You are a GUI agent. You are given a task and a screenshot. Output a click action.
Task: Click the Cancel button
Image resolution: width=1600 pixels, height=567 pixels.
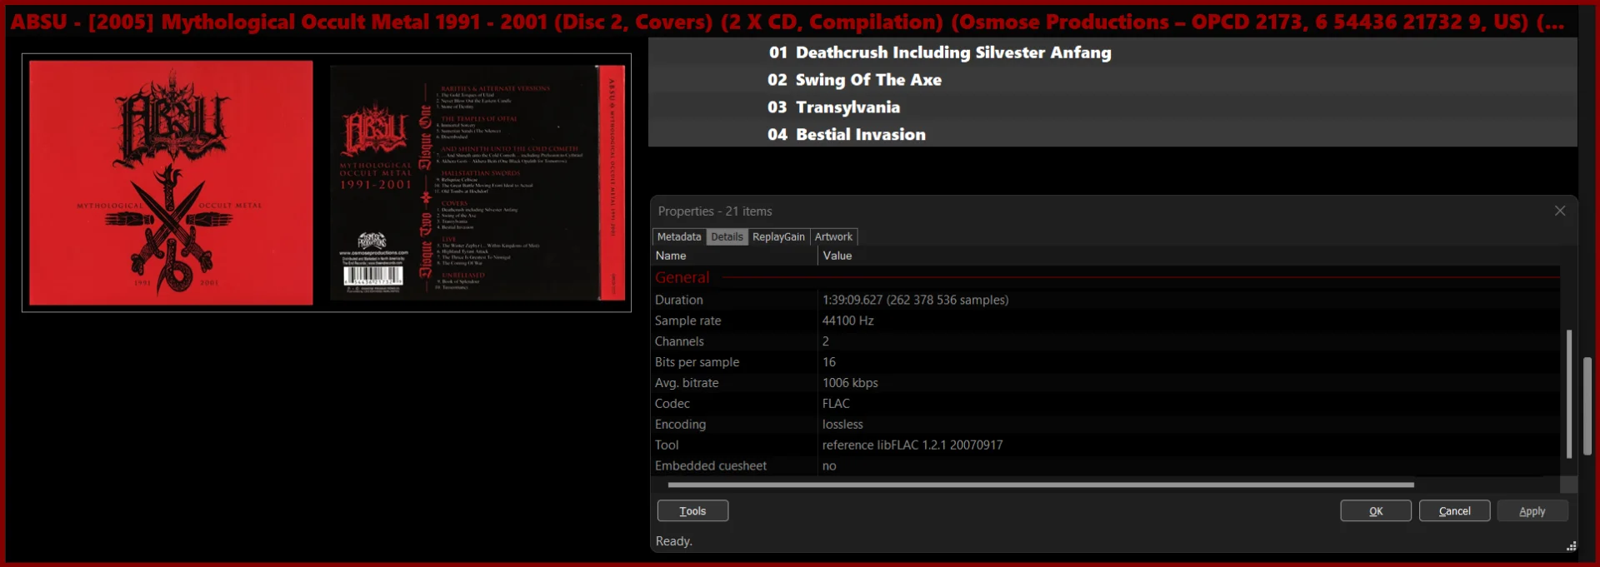1454,511
